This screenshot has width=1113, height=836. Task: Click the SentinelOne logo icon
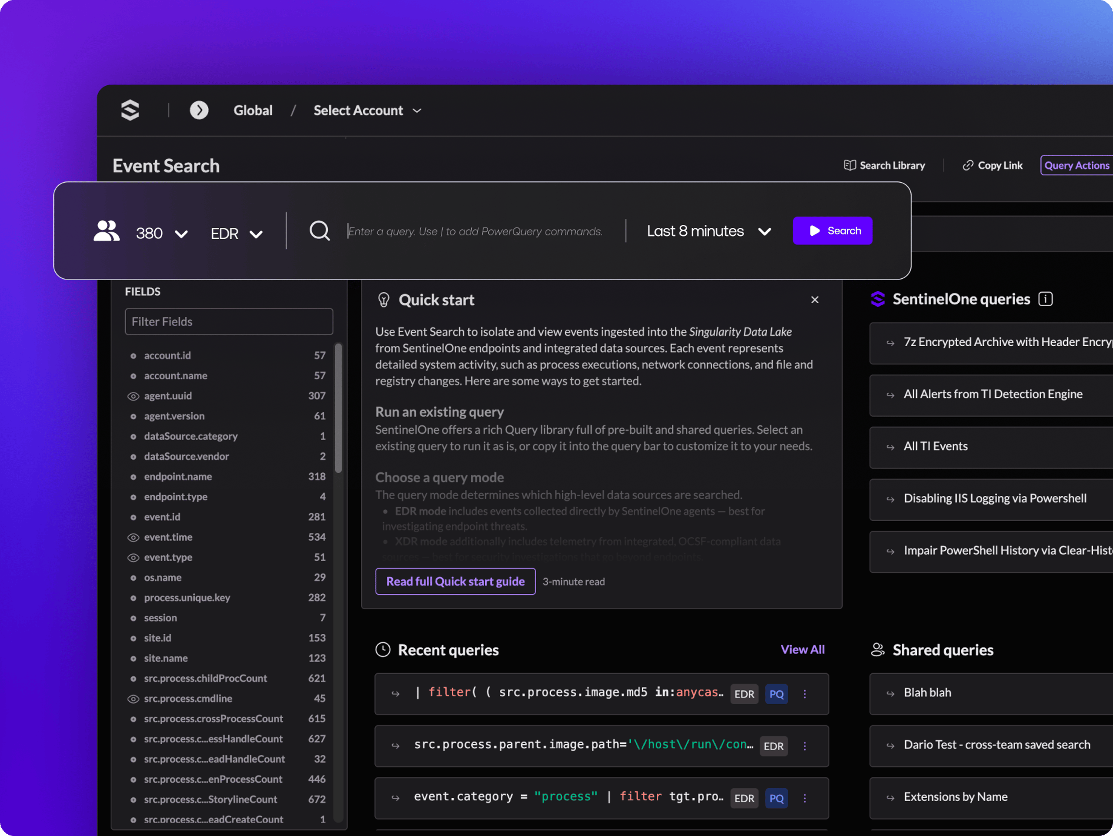point(130,110)
